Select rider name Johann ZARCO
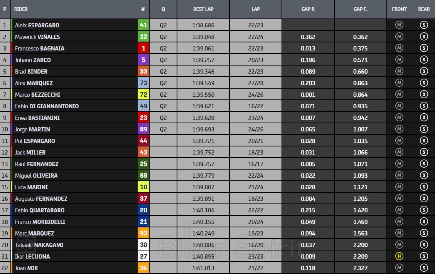This screenshot has width=435, height=274. tap(33, 60)
